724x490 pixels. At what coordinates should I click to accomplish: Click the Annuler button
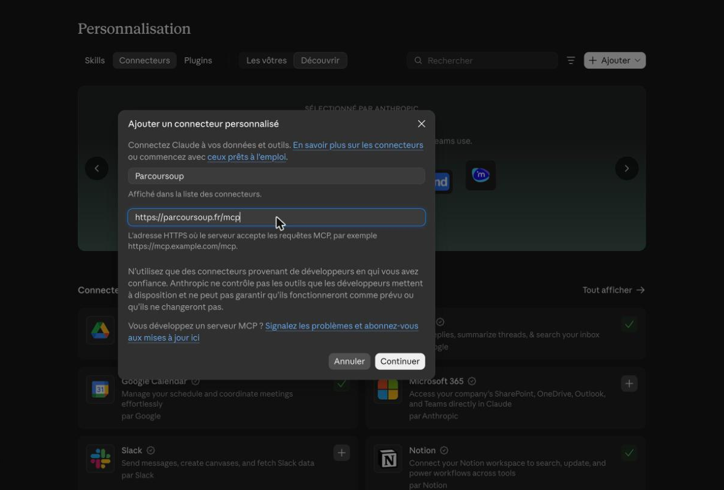click(349, 361)
